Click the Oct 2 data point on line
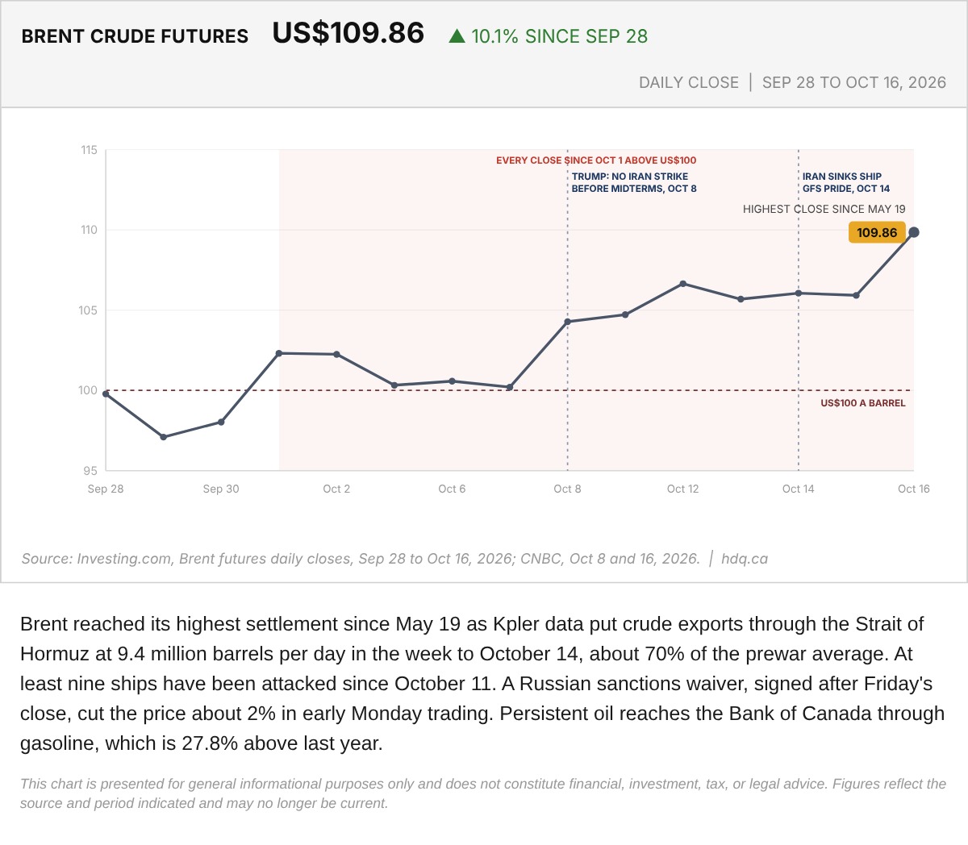Image resolution: width=968 pixels, height=845 pixels. [336, 354]
